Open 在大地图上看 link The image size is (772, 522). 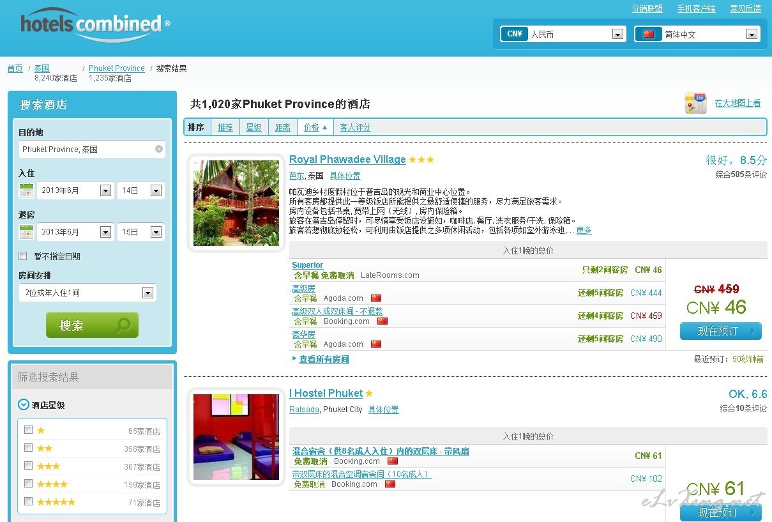(x=738, y=103)
